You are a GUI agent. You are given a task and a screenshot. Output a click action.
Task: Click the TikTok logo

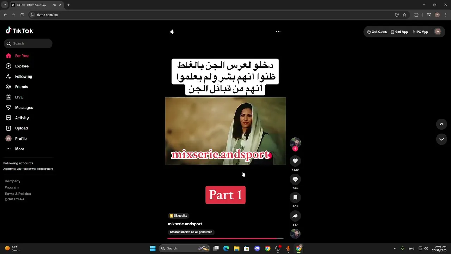point(19,31)
